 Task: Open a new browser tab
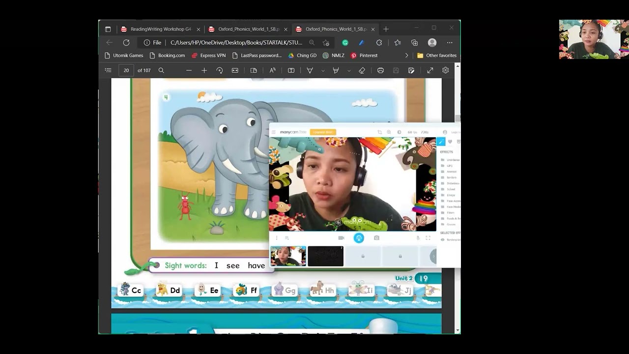386,29
